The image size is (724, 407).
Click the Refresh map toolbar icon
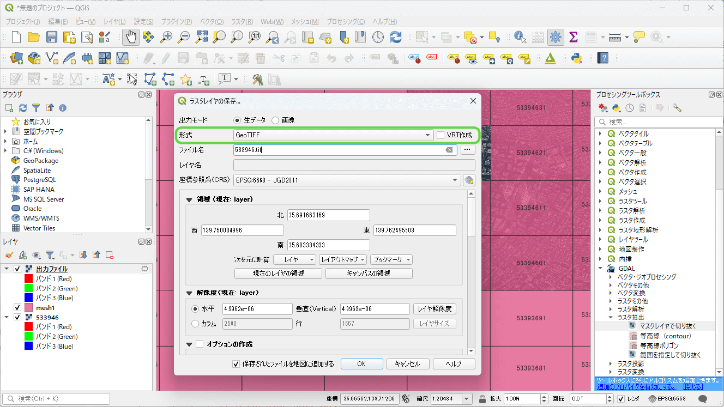click(x=396, y=37)
